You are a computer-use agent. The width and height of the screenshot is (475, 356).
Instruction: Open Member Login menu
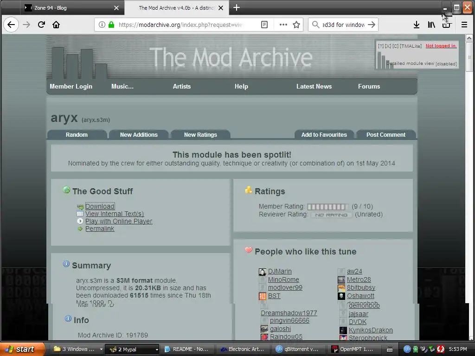(x=71, y=86)
